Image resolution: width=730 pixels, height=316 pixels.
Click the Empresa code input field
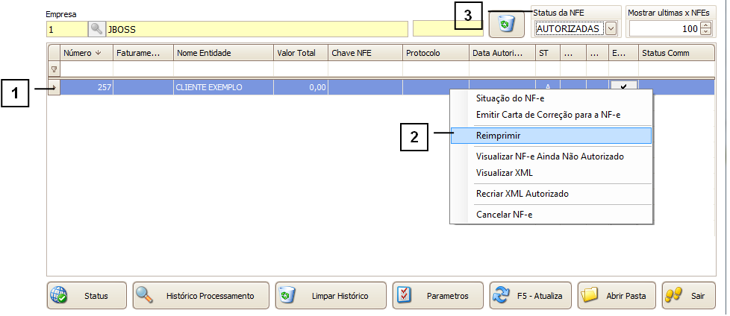click(x=66, y=29)
